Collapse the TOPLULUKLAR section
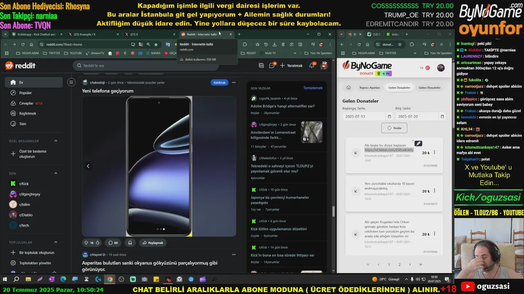The image size is (524, 294). tap(56, 242)
